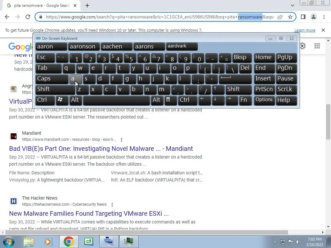Choose the 'aachen' word suggestion
Image resolution: width=331 pixels, height=248 pixels.
pyautogui.click(x=116, y=46)
